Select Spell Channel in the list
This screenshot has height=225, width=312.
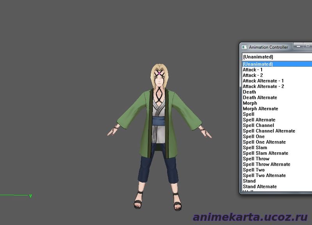(277, 125)
